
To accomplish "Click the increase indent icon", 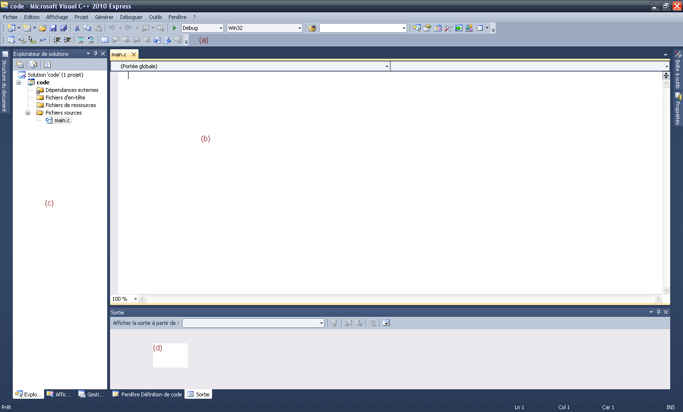I will coord(67,40).
